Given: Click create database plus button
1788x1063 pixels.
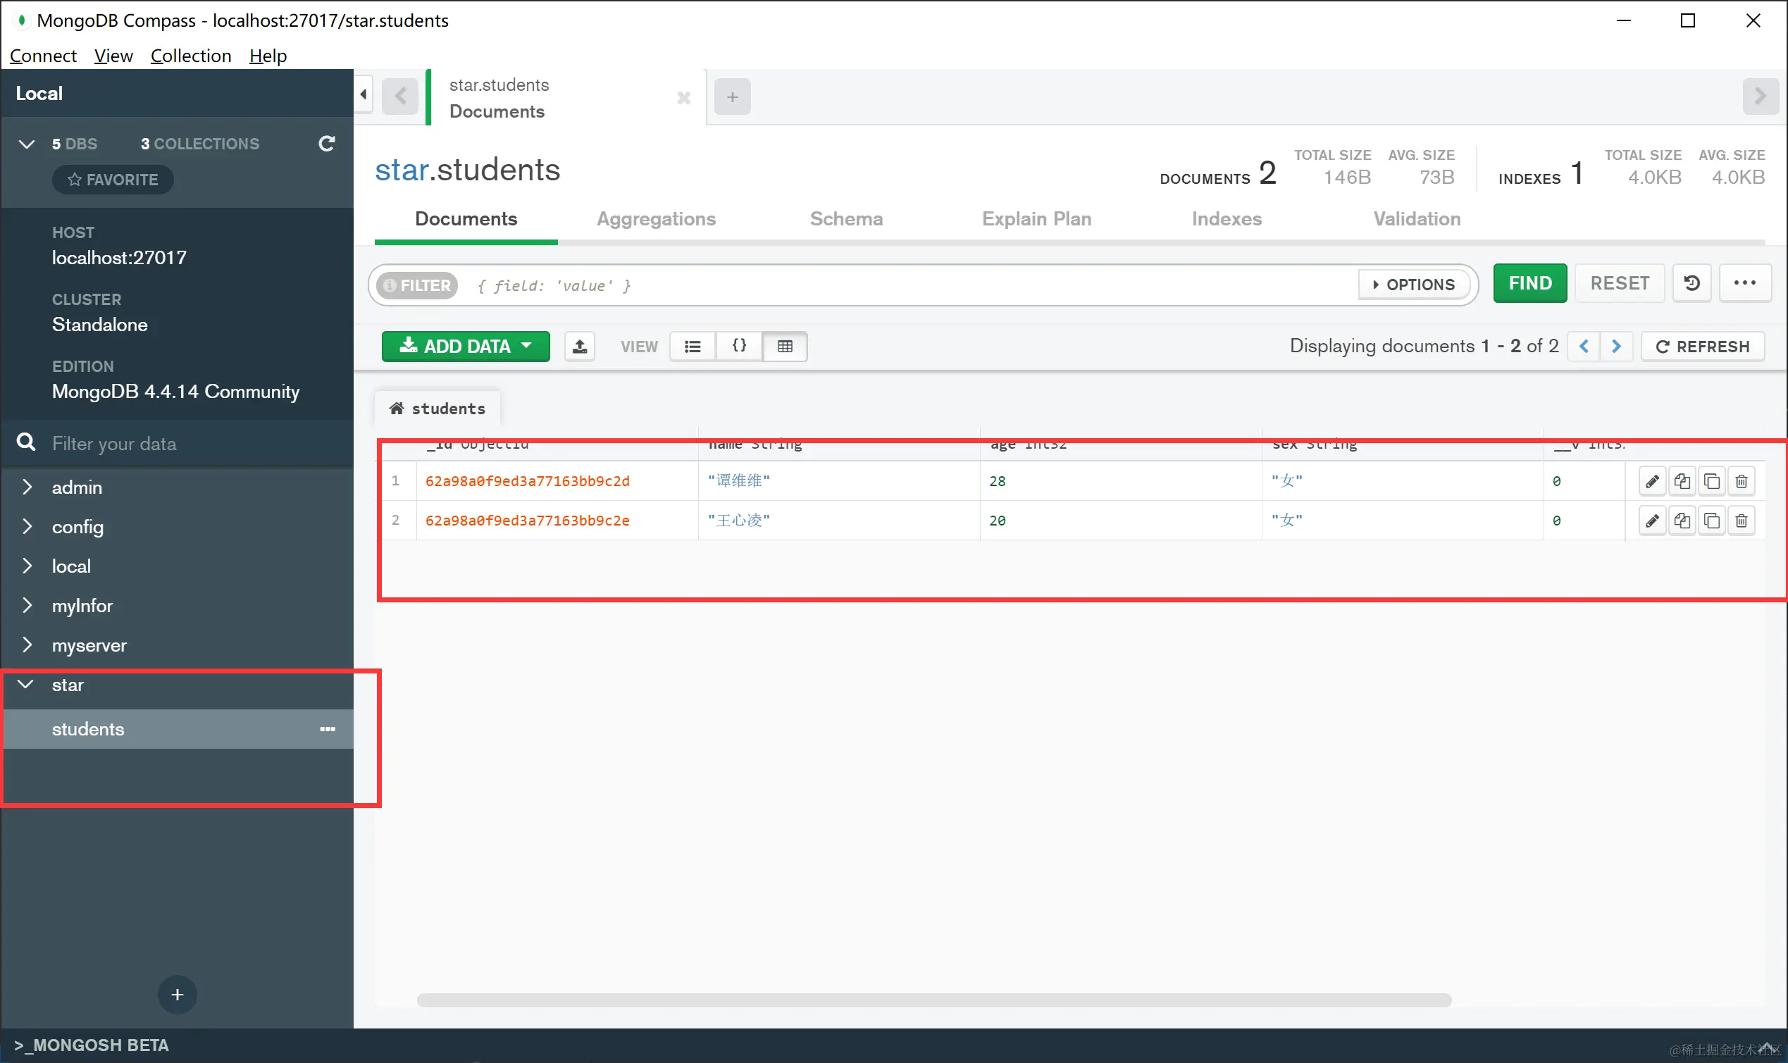Looking at the screenshot, I should [x=177, y=994].
